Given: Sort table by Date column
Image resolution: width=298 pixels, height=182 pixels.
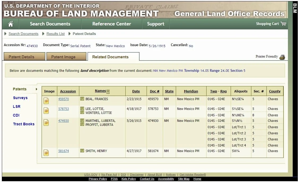Looking at the screenshot, I should pyautogui.click(x=136, y=91).
